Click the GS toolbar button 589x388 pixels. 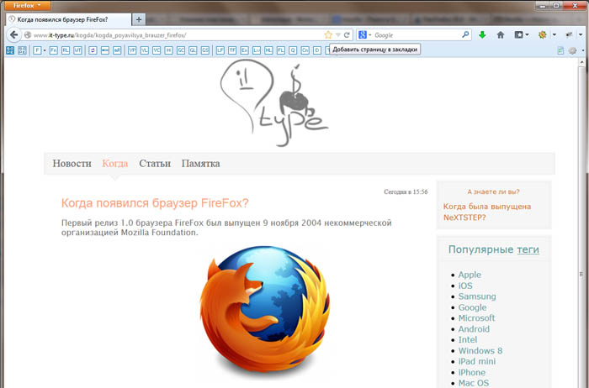coord(205,50)
